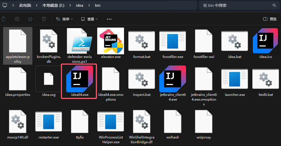Select the idea.ico IntelliJ icon
281x146 pixels.
coord(265,41)
